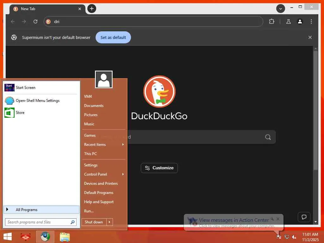Click the muted volume tray icon

click(x=294, y=237)
